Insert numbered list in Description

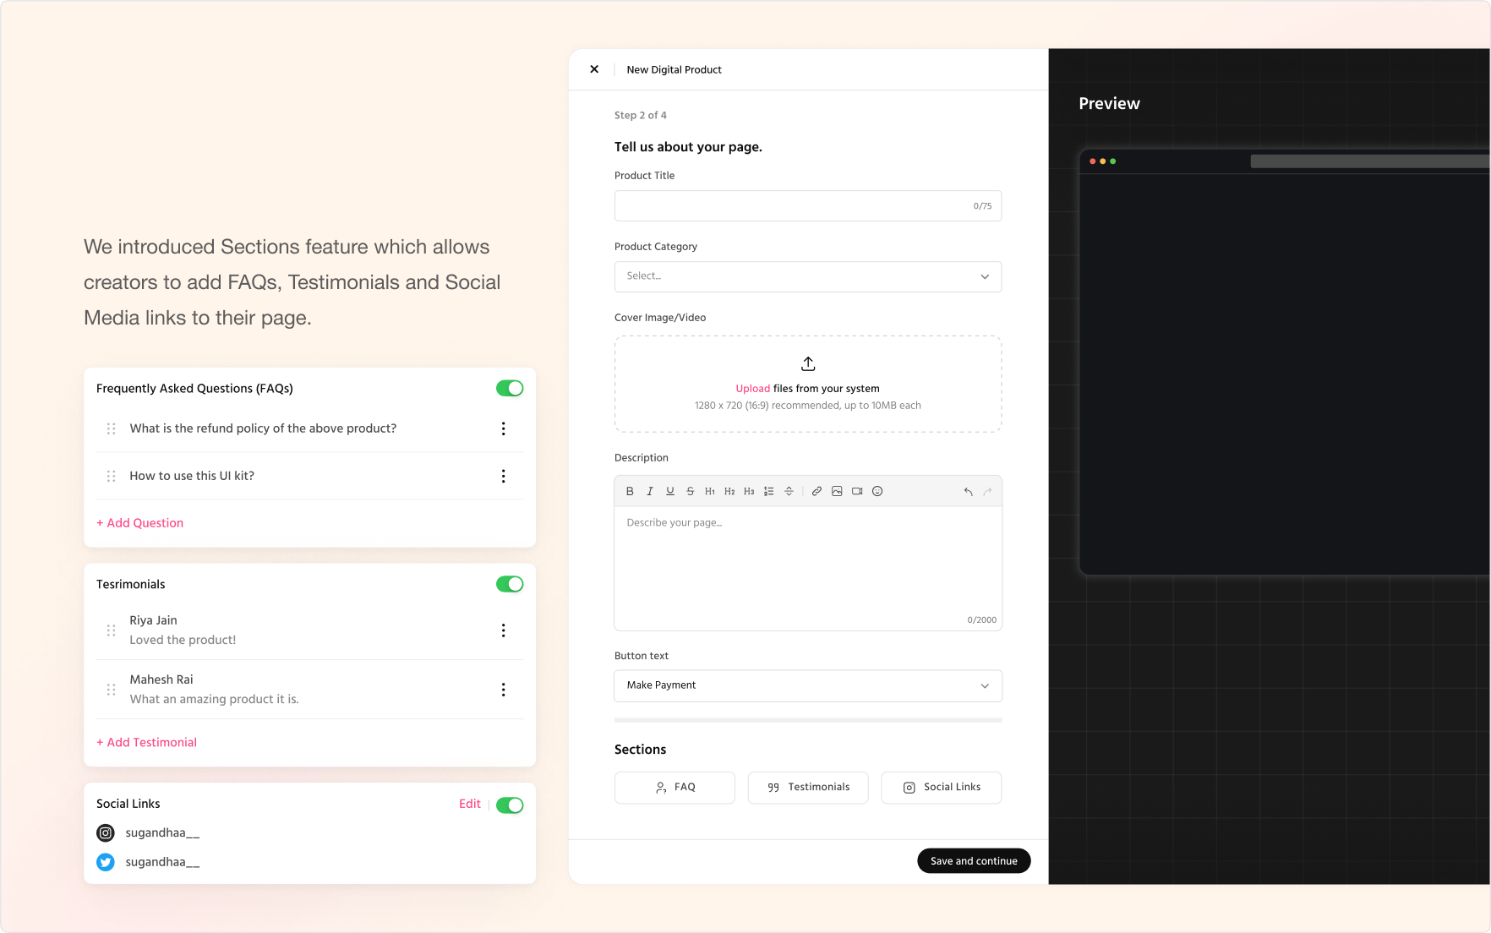point(769,491)
